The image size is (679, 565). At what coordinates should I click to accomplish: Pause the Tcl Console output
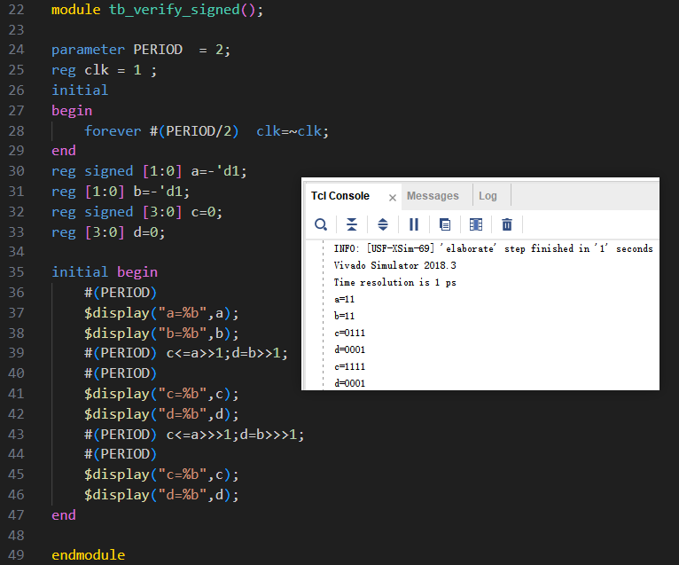click(414, 224)
